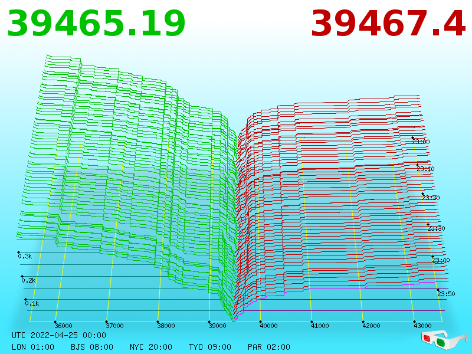Select the 42000 price axis label
This screenshot has width=472, height=354.
371,326
